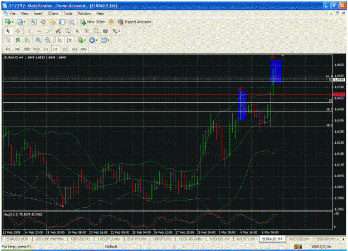The height and width of the screenshot is (251, 348).
Task: Open the Help menu
Action: pyautogui.click(x=100, y=13)
